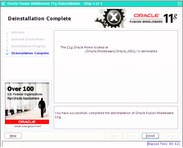Click the gear X deinstall graphic
Viewport: 183px width, 148px height.
pos(110,18)
